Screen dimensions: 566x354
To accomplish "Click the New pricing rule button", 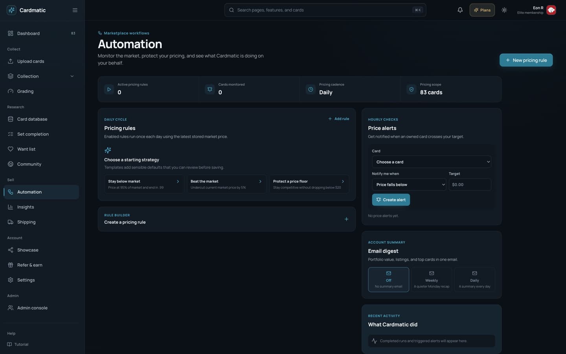I will click(x=526, y=60).
